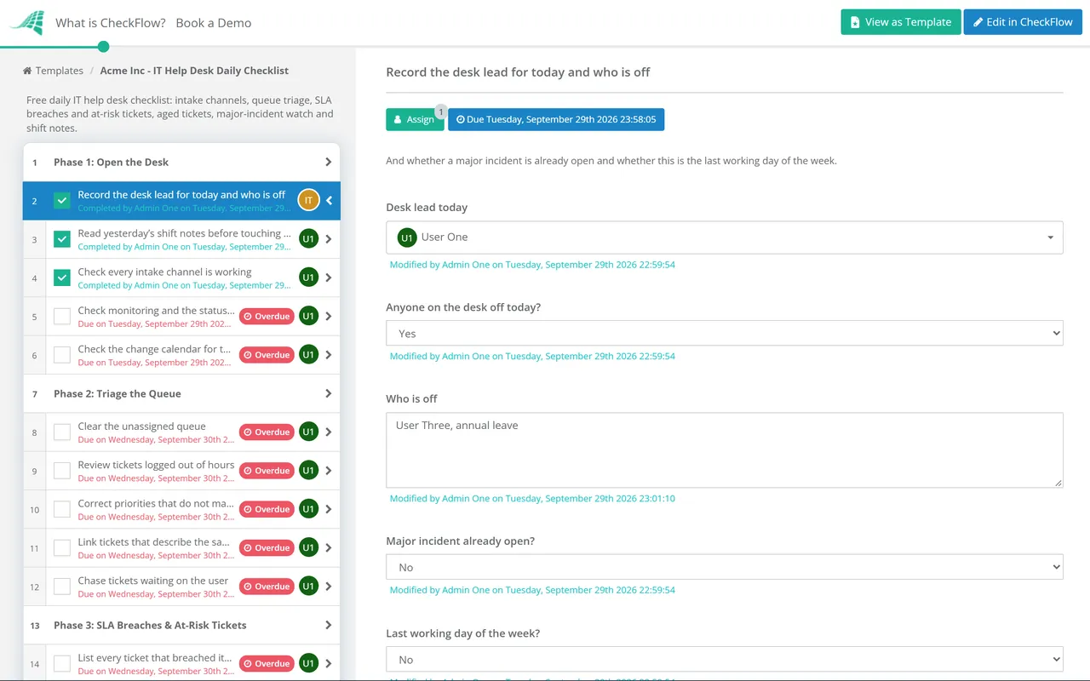Click 'Record the desk lead for today' heading
This screenshot has height=681, width=1090.
(518, 72)
